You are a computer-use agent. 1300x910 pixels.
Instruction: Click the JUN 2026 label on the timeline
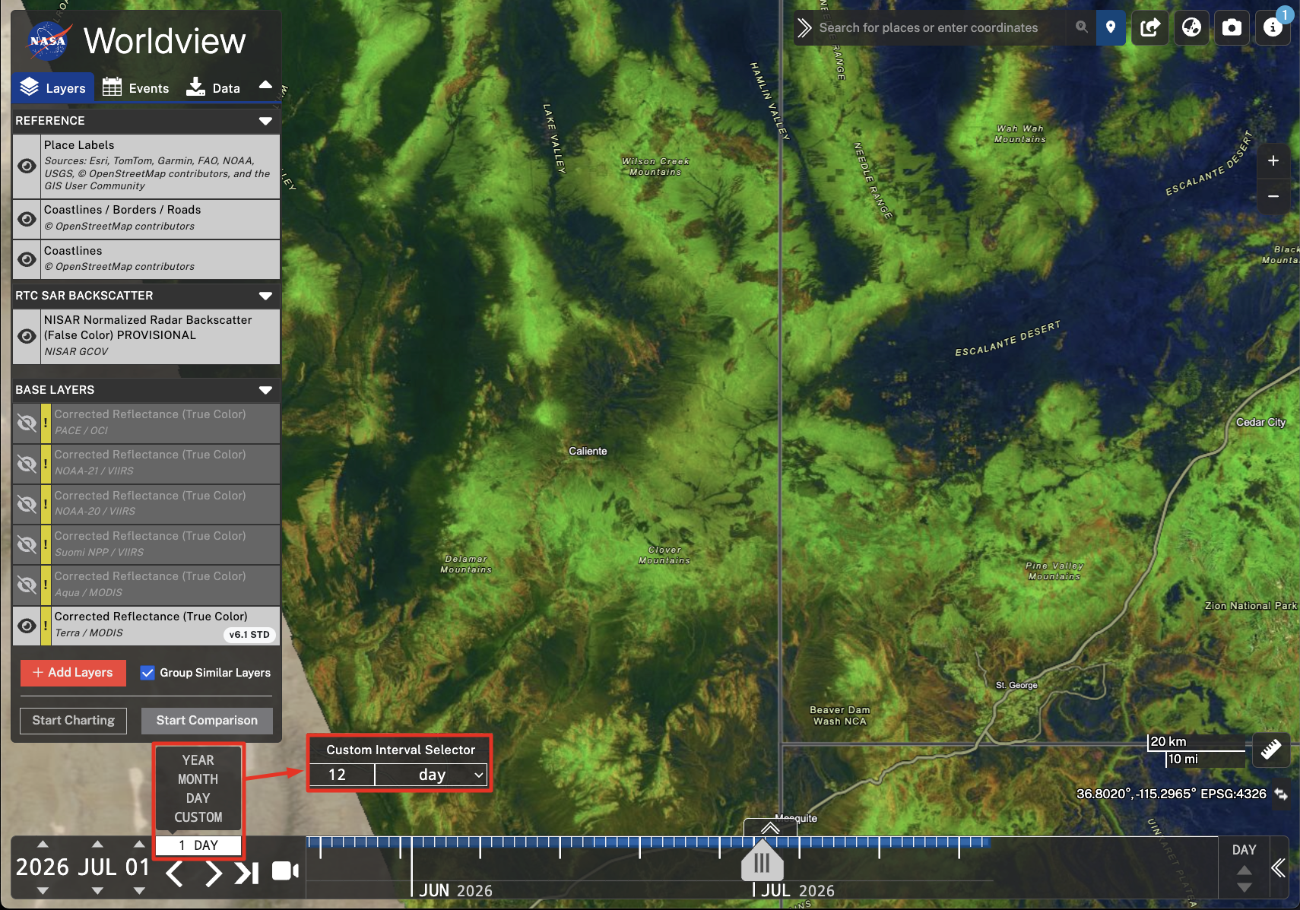(455, 891)
